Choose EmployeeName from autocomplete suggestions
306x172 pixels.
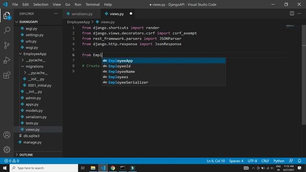click(x=164, y=72)
